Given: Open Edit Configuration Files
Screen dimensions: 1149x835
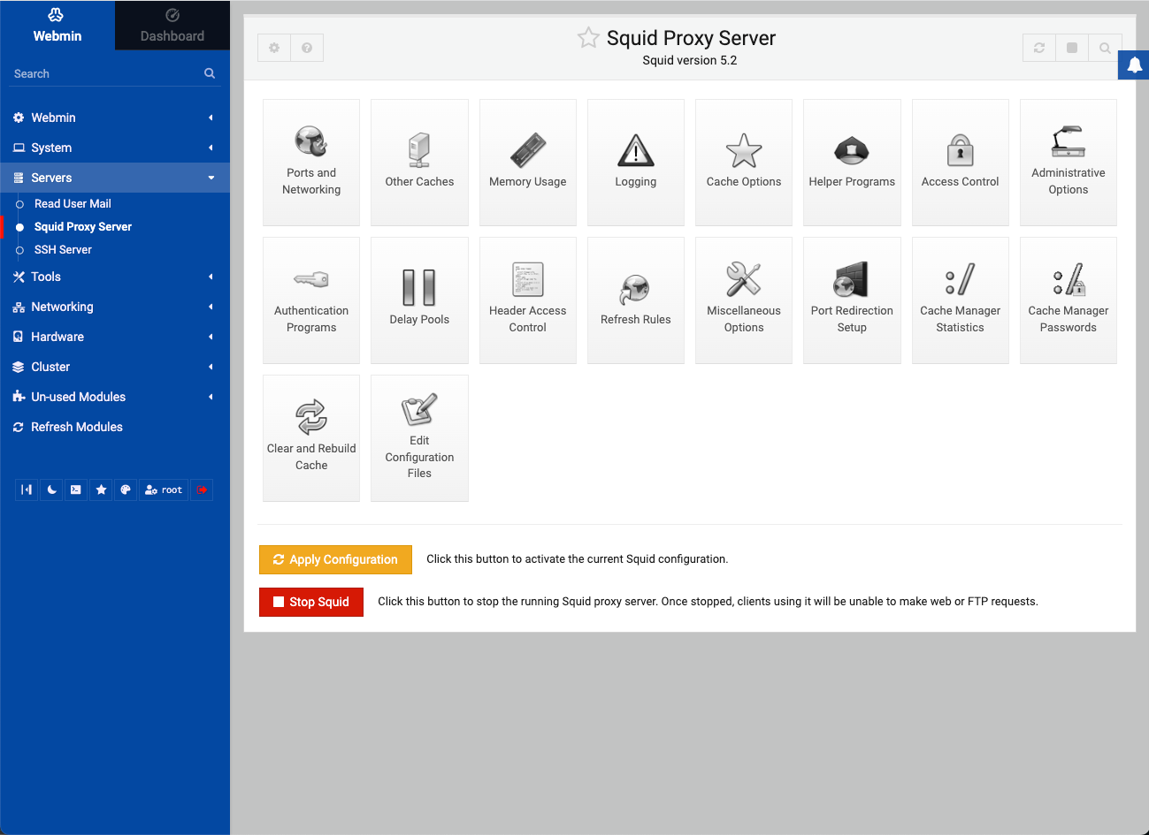Looking at the screenshot, I should pyautogui.click(x=419, y=438).
